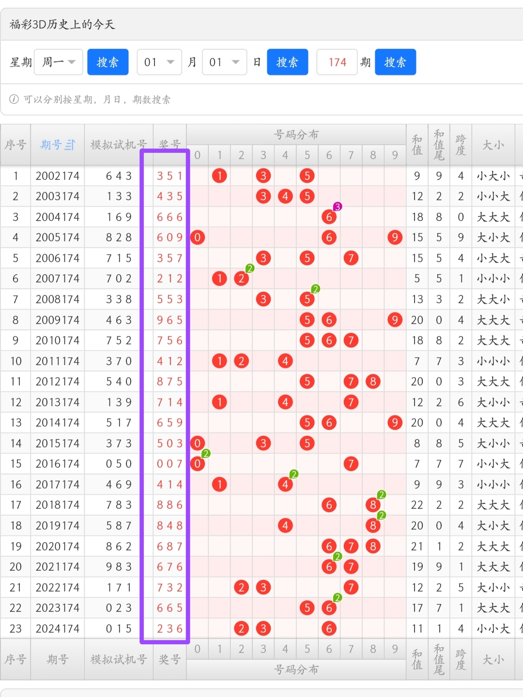
Task: Click red ball 8 in row 2012174
Action: click(x=373, y=382)
